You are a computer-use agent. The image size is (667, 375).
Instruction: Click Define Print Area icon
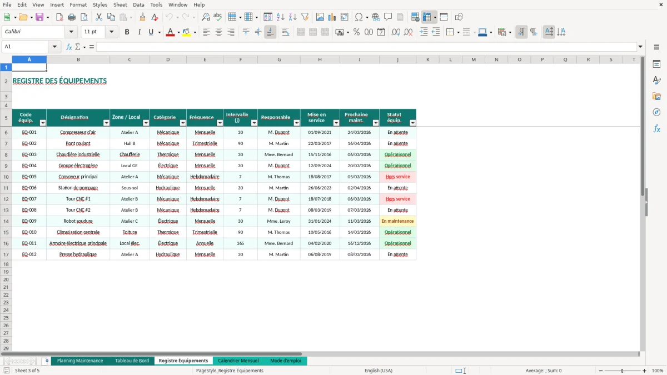415,17
